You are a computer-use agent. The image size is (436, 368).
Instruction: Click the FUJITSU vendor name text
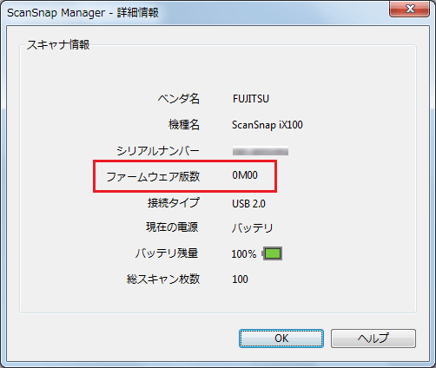click(x=251, y=99)
